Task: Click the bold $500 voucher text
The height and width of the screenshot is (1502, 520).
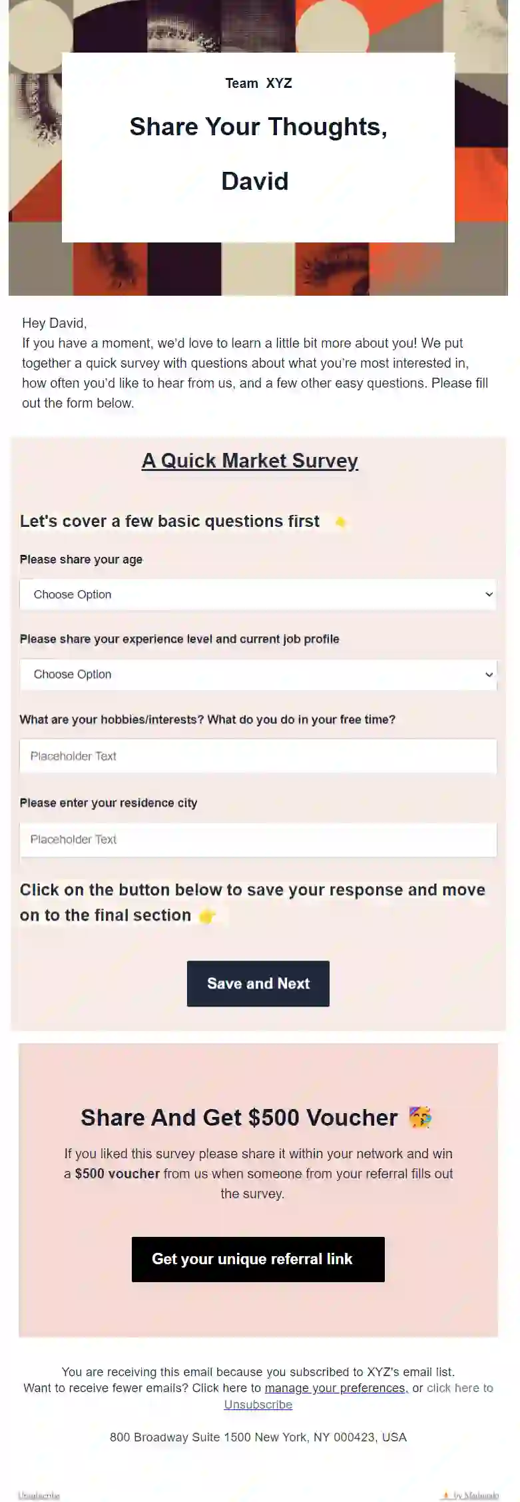Action: (x=118, y=1174)
